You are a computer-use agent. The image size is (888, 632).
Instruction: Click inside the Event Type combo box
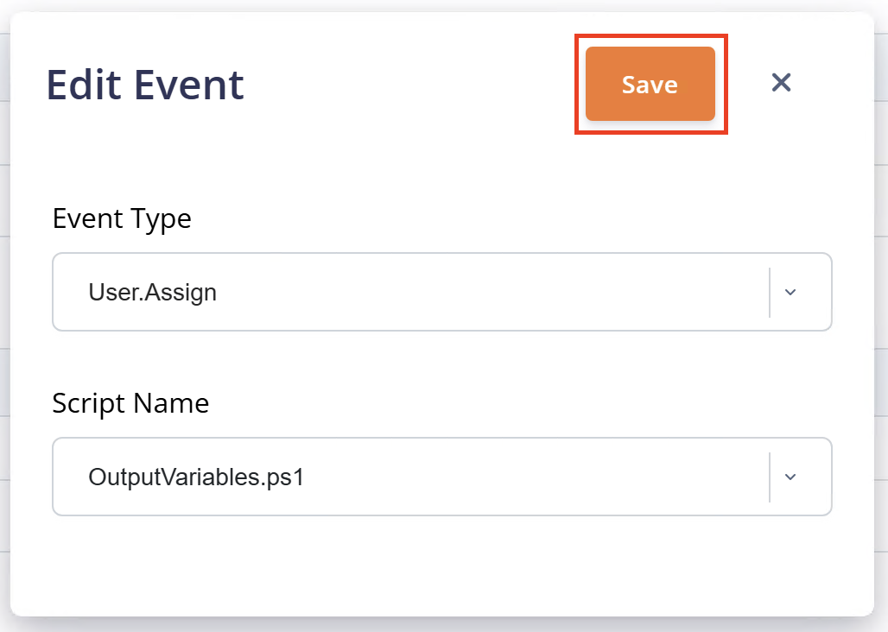(346, 292)
